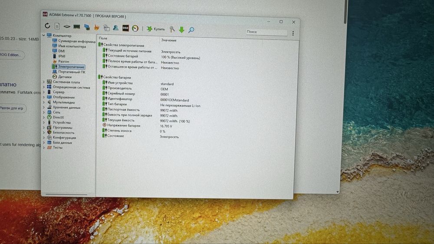Click the user profile toolbar icon
Viewport: 434px width, 244px height.
(x=116, y=28)
